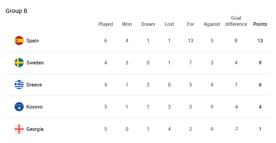The image size is (276, 143).
Task: Click the Lost column header
Action: (x=169, y=24)
